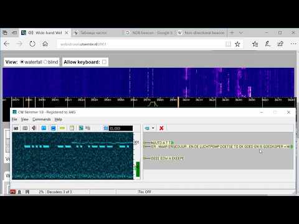Click the 0.00 frequency field in CW Skimmer
Screen dimensions: 299x224
[121, 128]
